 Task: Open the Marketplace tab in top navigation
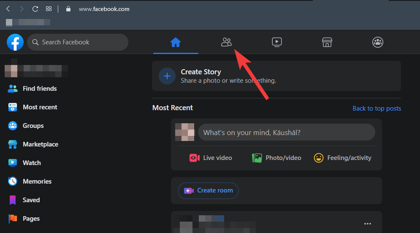tap(327, 42)
